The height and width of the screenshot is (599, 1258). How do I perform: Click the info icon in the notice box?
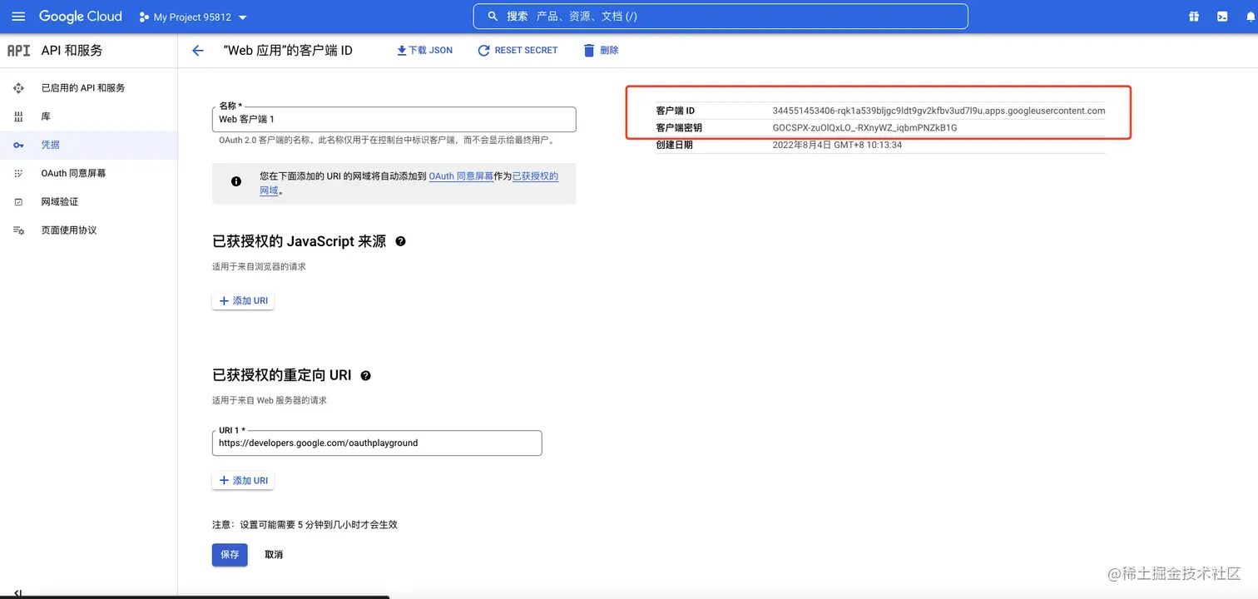pos(236,181)
